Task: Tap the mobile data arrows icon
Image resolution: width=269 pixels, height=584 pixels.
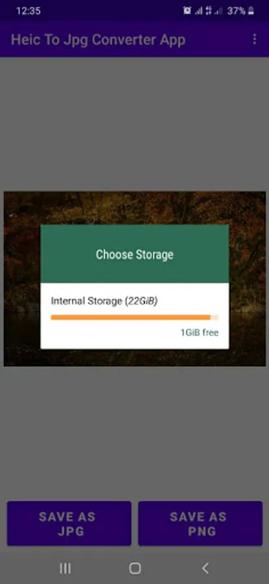Action: (208, 11)
